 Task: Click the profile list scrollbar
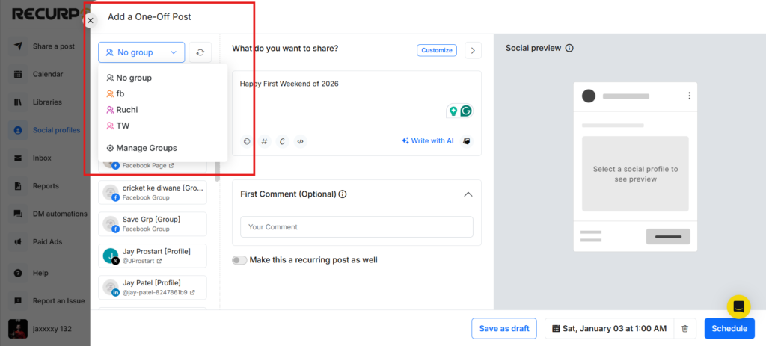218,171
